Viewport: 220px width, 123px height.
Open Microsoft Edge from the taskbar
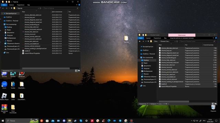point(109,121)
